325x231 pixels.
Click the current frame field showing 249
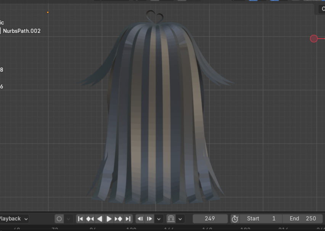click(x=210, y=218)
